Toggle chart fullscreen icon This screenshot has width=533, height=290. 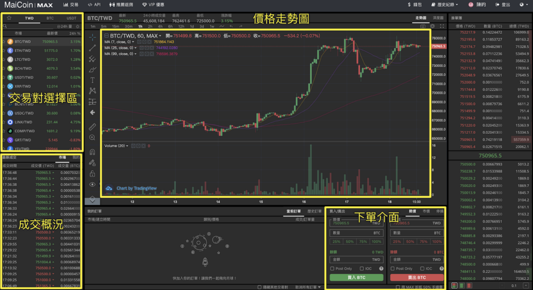442,26
